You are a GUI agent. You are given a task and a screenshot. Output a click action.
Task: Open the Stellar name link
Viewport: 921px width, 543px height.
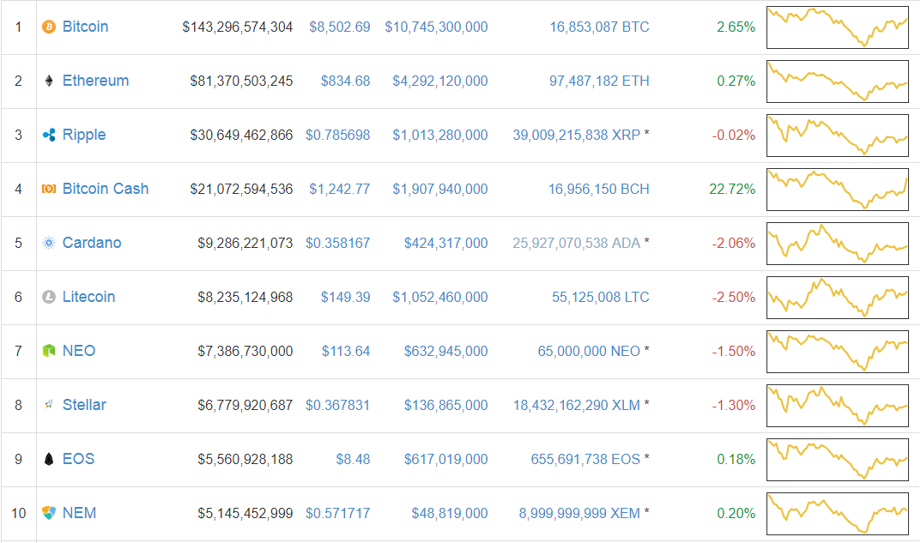(x=84, y=404)
